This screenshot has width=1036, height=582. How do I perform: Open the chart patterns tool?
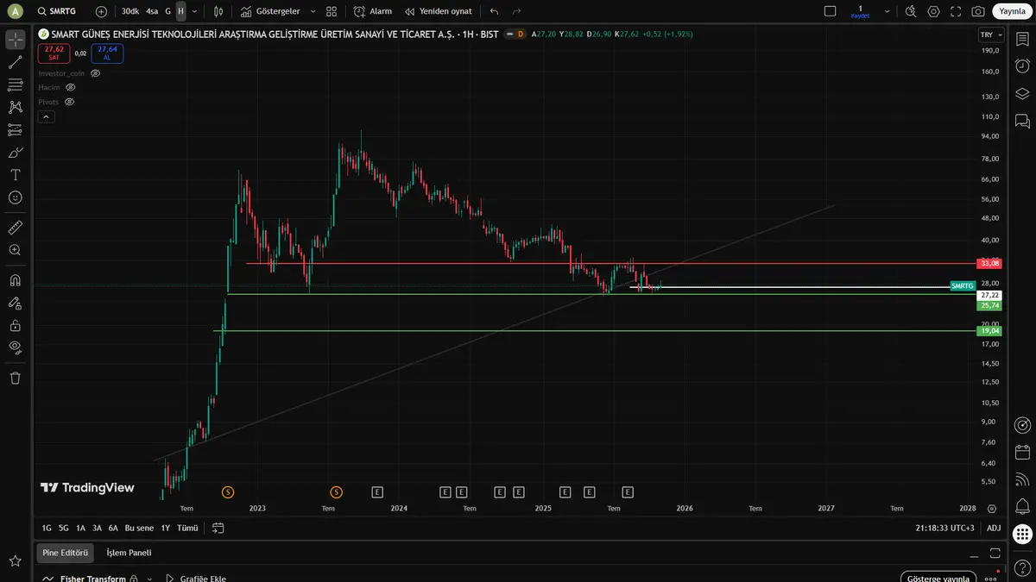click(16, 107)
